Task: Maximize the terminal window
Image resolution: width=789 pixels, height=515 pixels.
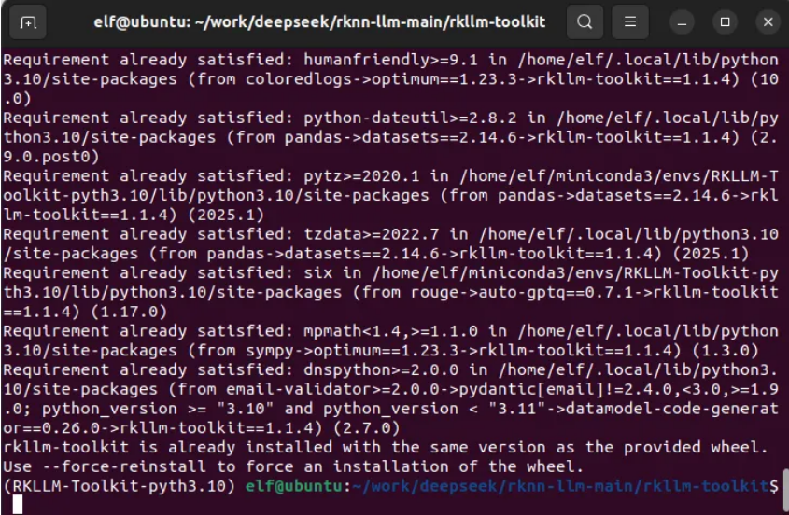Action: click(725, 21)
